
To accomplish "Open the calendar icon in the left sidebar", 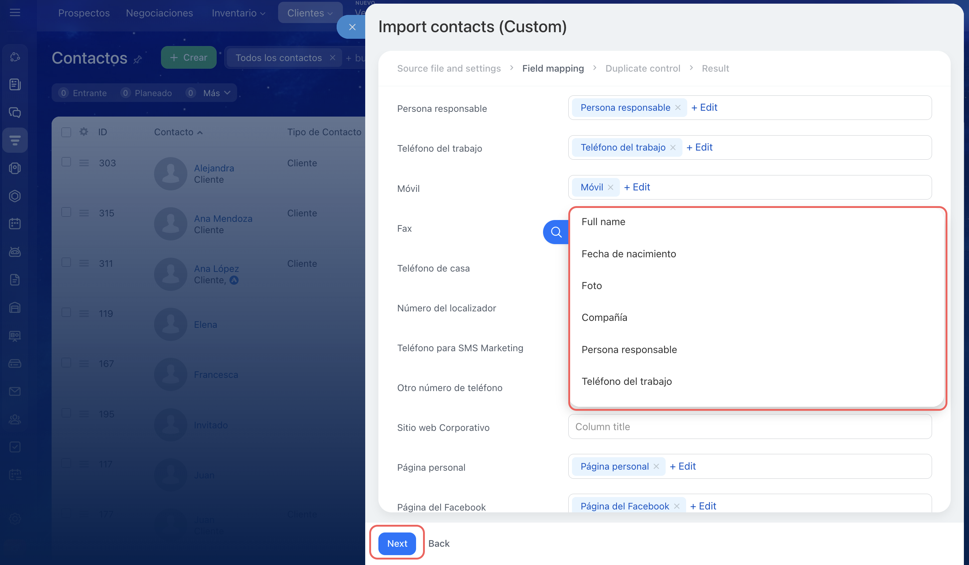I will [x=15, y=224].
